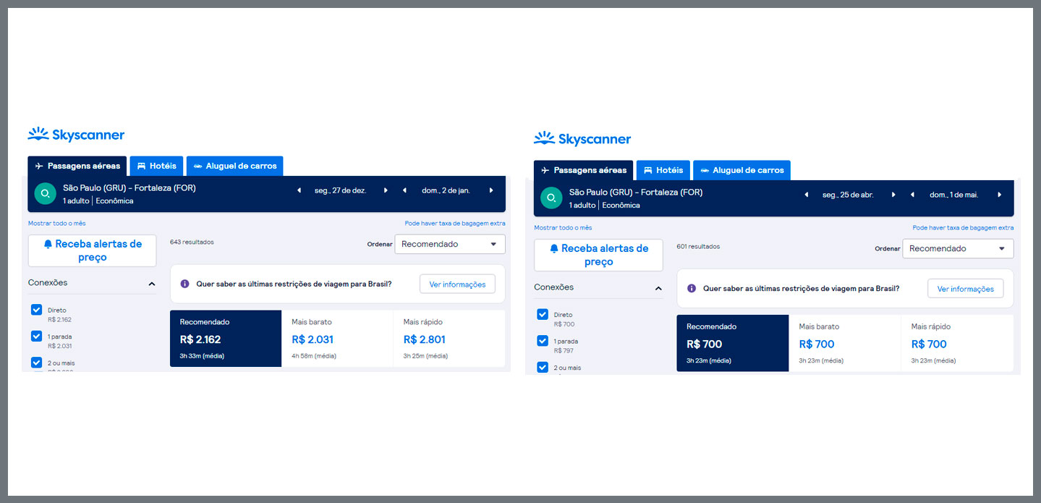Screen dimensions: 1041x503
Task: Click the 601 resultados text
Action: point(698,246)
